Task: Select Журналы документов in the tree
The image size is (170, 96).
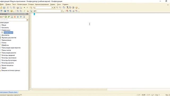Action: coord(9,38)
